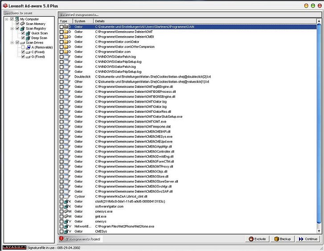Click the Exclude button
This screenshot has height=251, width=324.
[x=257, y=239]
